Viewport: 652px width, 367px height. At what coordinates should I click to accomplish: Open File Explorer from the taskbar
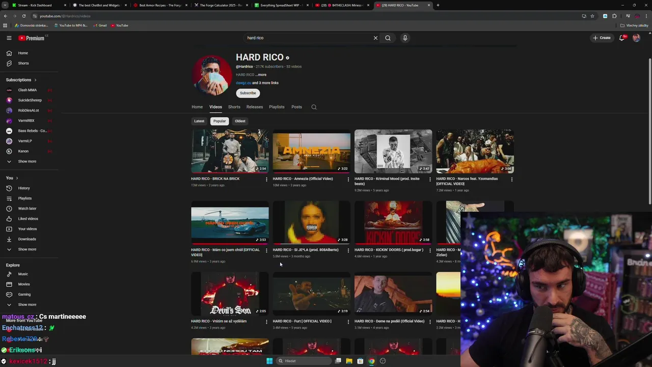(349, 361)
